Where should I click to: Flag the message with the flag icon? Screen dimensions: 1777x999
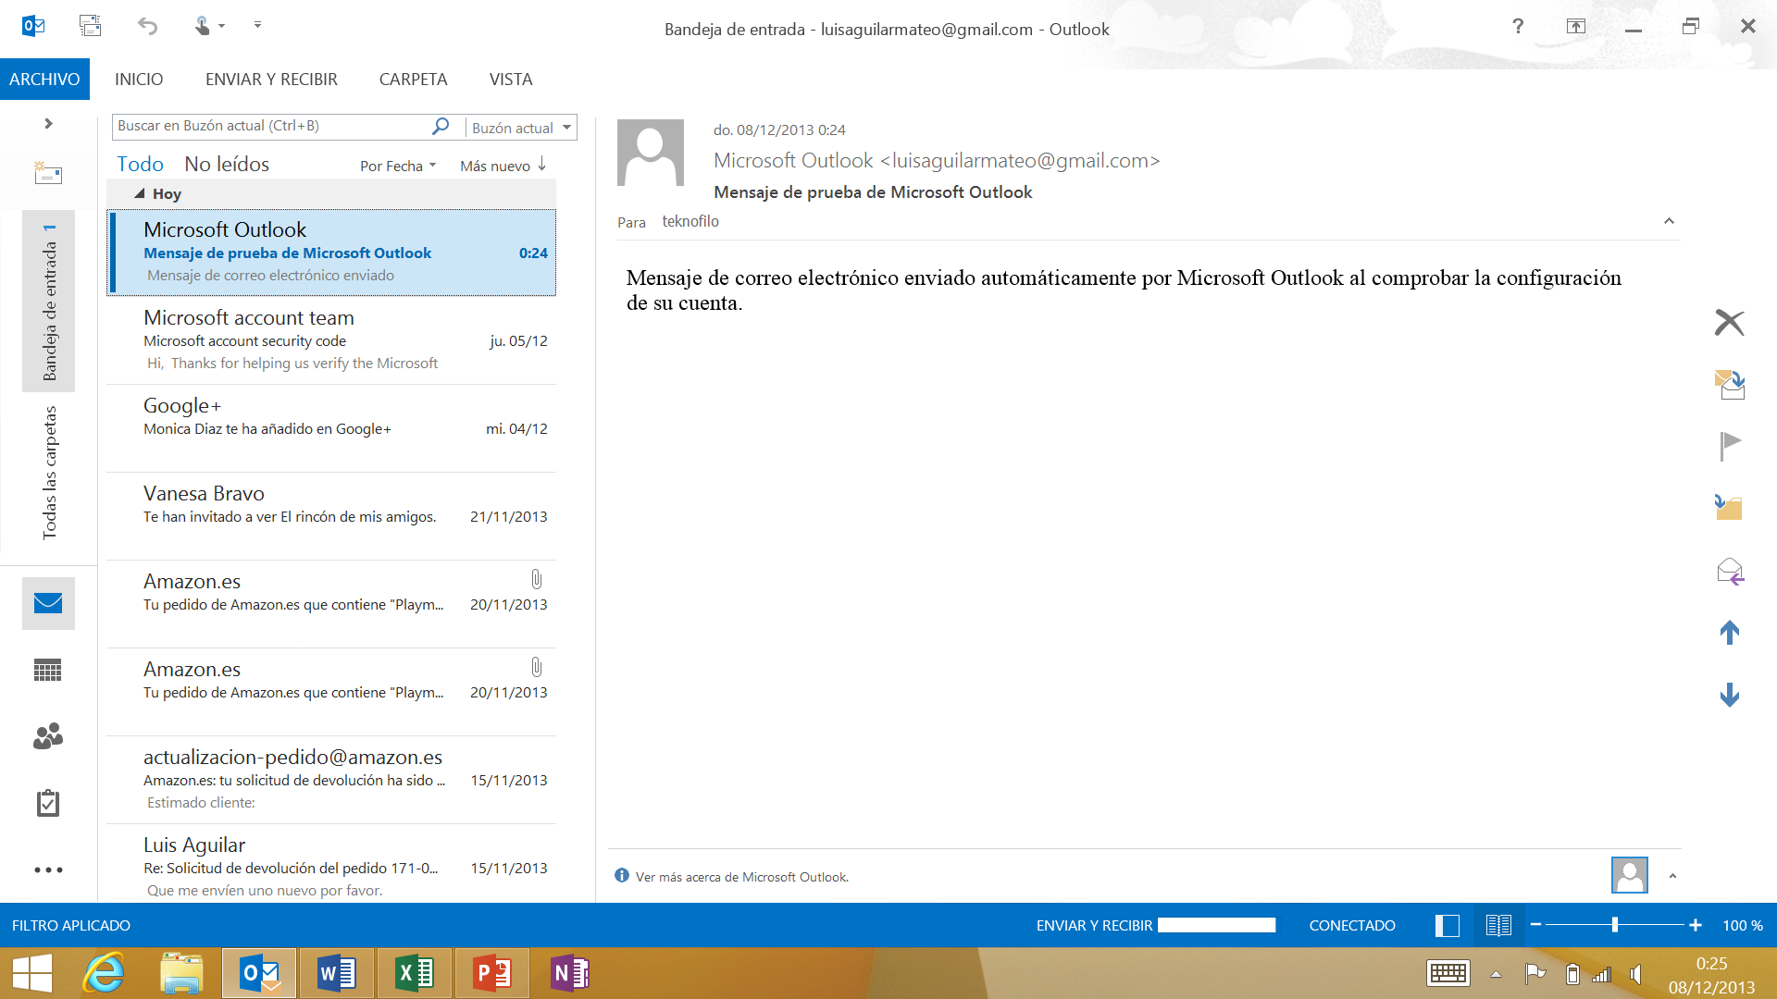point(1729,445)
